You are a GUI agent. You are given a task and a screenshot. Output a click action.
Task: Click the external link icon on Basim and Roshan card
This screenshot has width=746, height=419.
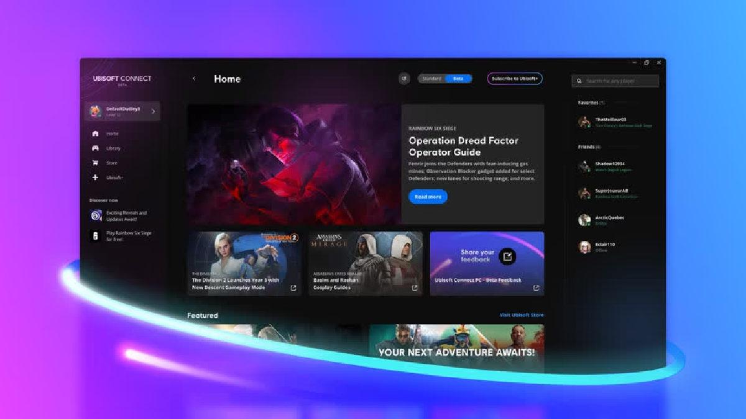pyautogui.click(x=415, y=288)
